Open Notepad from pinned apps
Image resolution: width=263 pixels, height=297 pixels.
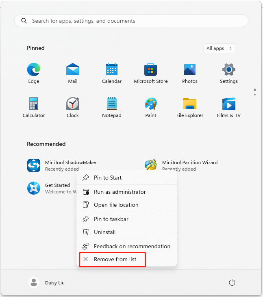point(112,104)
